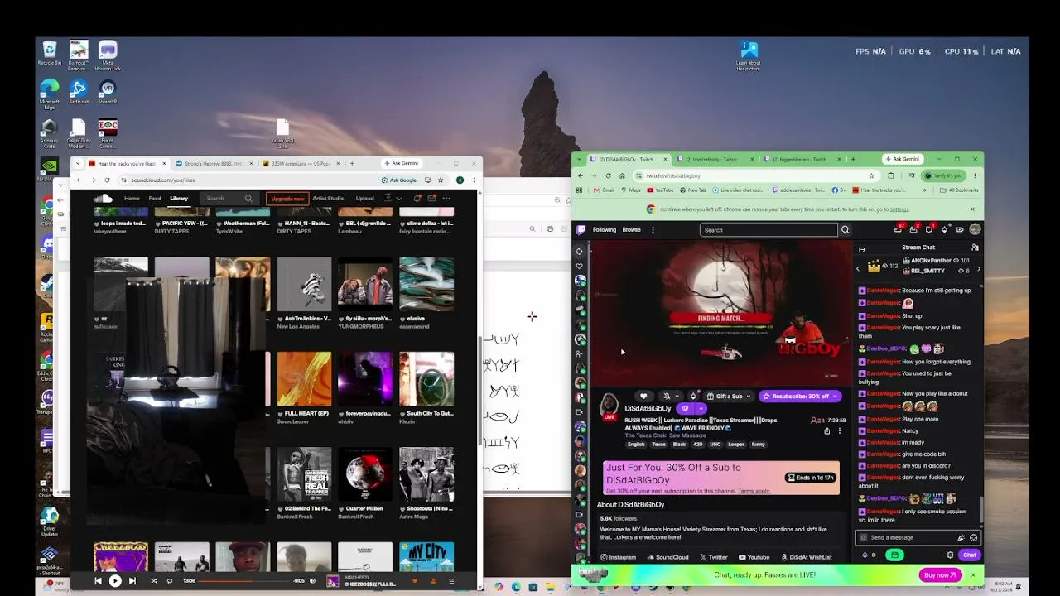
Task: Like the current track in SoundCloud player bar
Action: click(415, 581)
